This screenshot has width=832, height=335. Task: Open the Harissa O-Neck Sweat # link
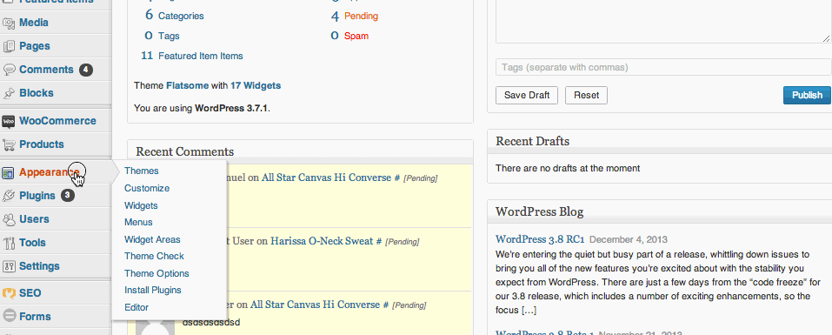point(326,241)
